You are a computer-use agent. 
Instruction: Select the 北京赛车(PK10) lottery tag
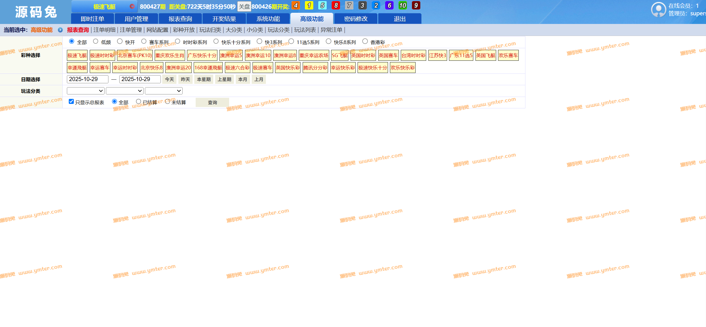(x=135, y=55)
